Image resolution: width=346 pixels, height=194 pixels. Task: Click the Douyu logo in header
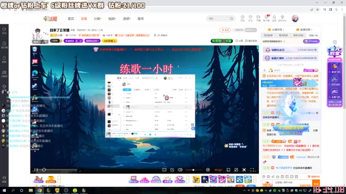50,19
